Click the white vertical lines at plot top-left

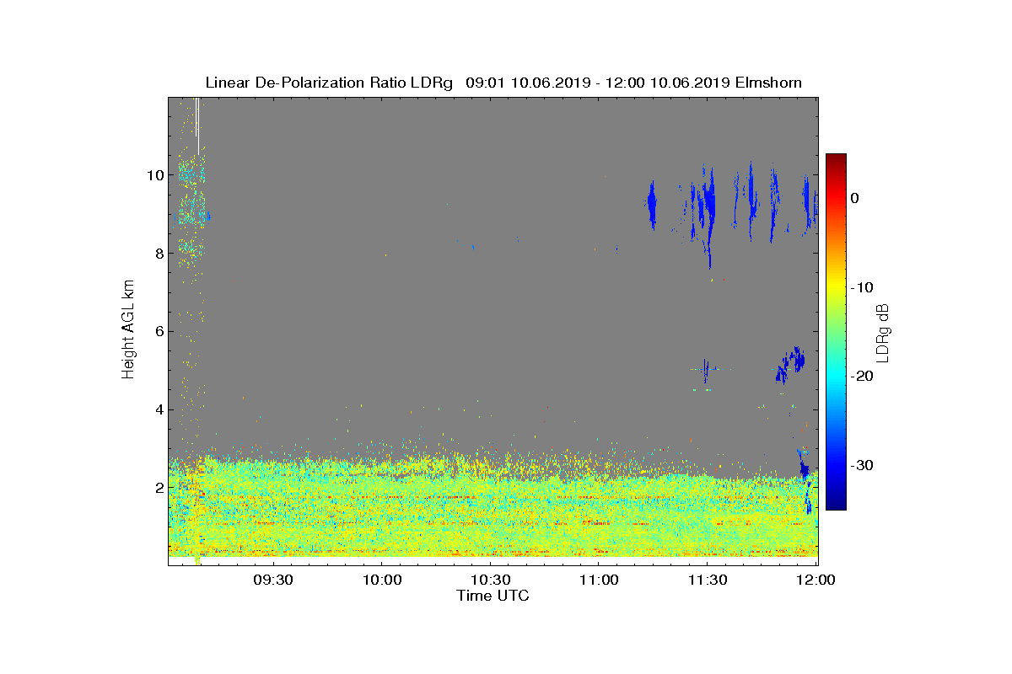(197, 125)
